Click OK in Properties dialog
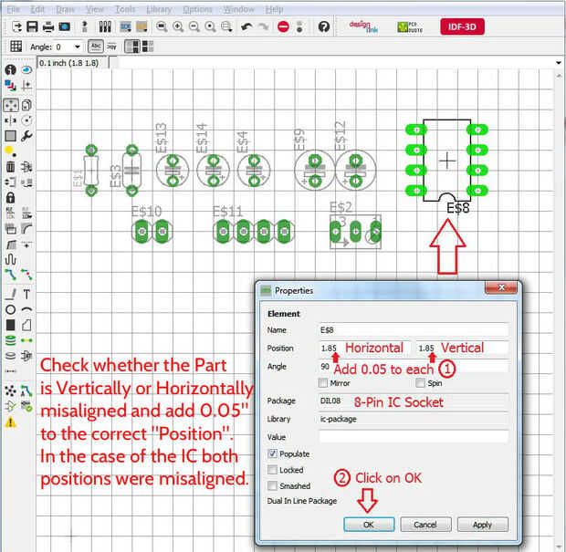 tap(369, 525)
